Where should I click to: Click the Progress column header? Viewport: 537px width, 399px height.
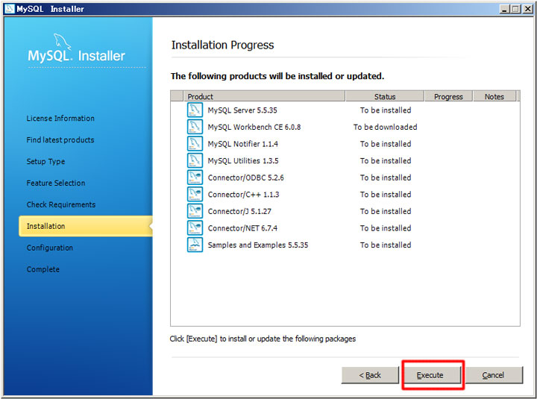pos(449,96)
